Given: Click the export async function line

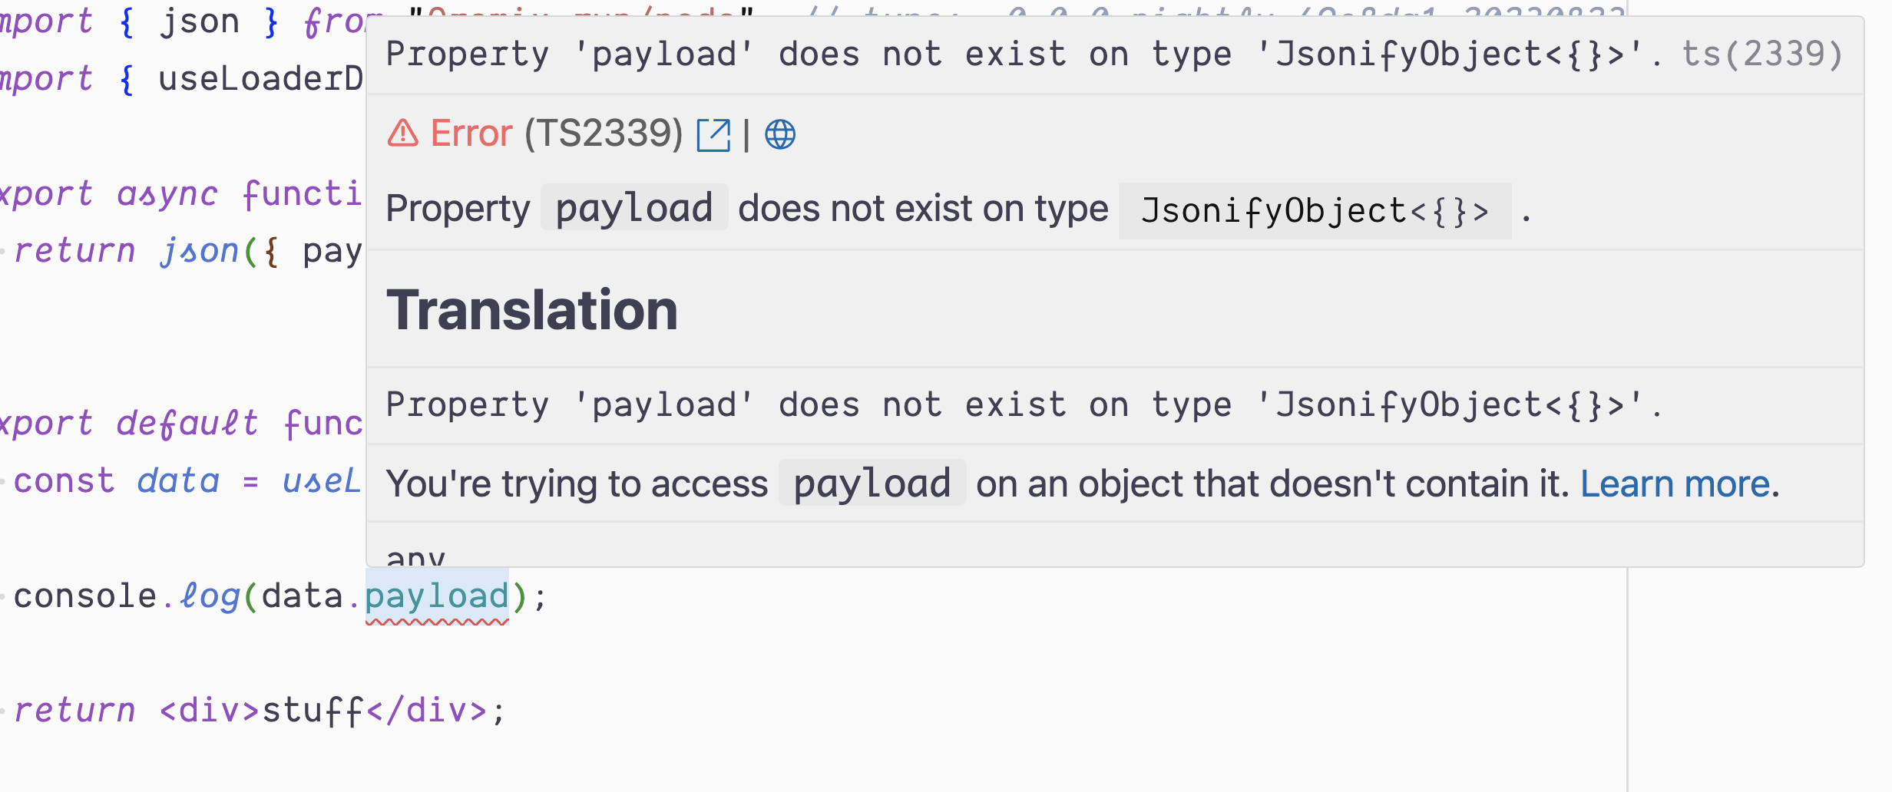Looking at the screenshot, I should coord(177,192).
